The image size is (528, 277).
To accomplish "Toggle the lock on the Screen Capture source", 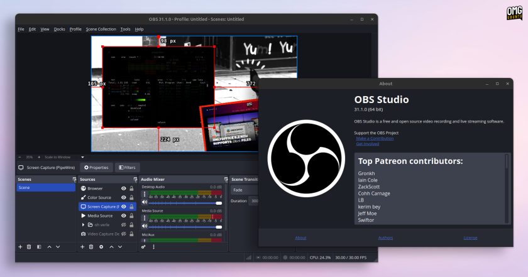I will (x=131, y=207).
